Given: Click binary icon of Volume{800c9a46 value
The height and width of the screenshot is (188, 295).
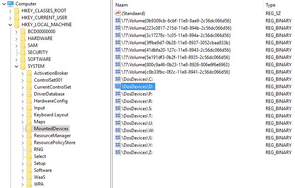Looking at the screenshot, I should (118, 65).
